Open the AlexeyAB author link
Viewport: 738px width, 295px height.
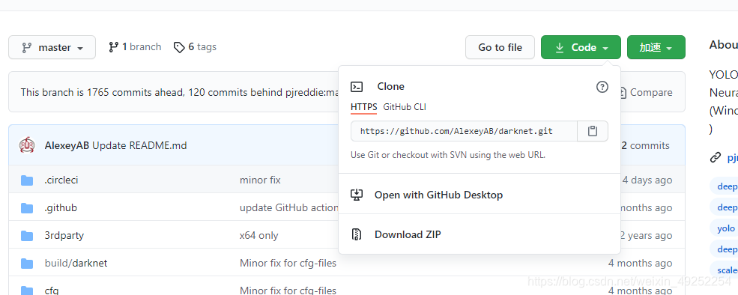click(x=67, y=146)
